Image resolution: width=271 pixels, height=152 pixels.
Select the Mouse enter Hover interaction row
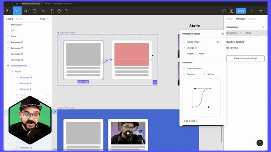tap(246, 33)
